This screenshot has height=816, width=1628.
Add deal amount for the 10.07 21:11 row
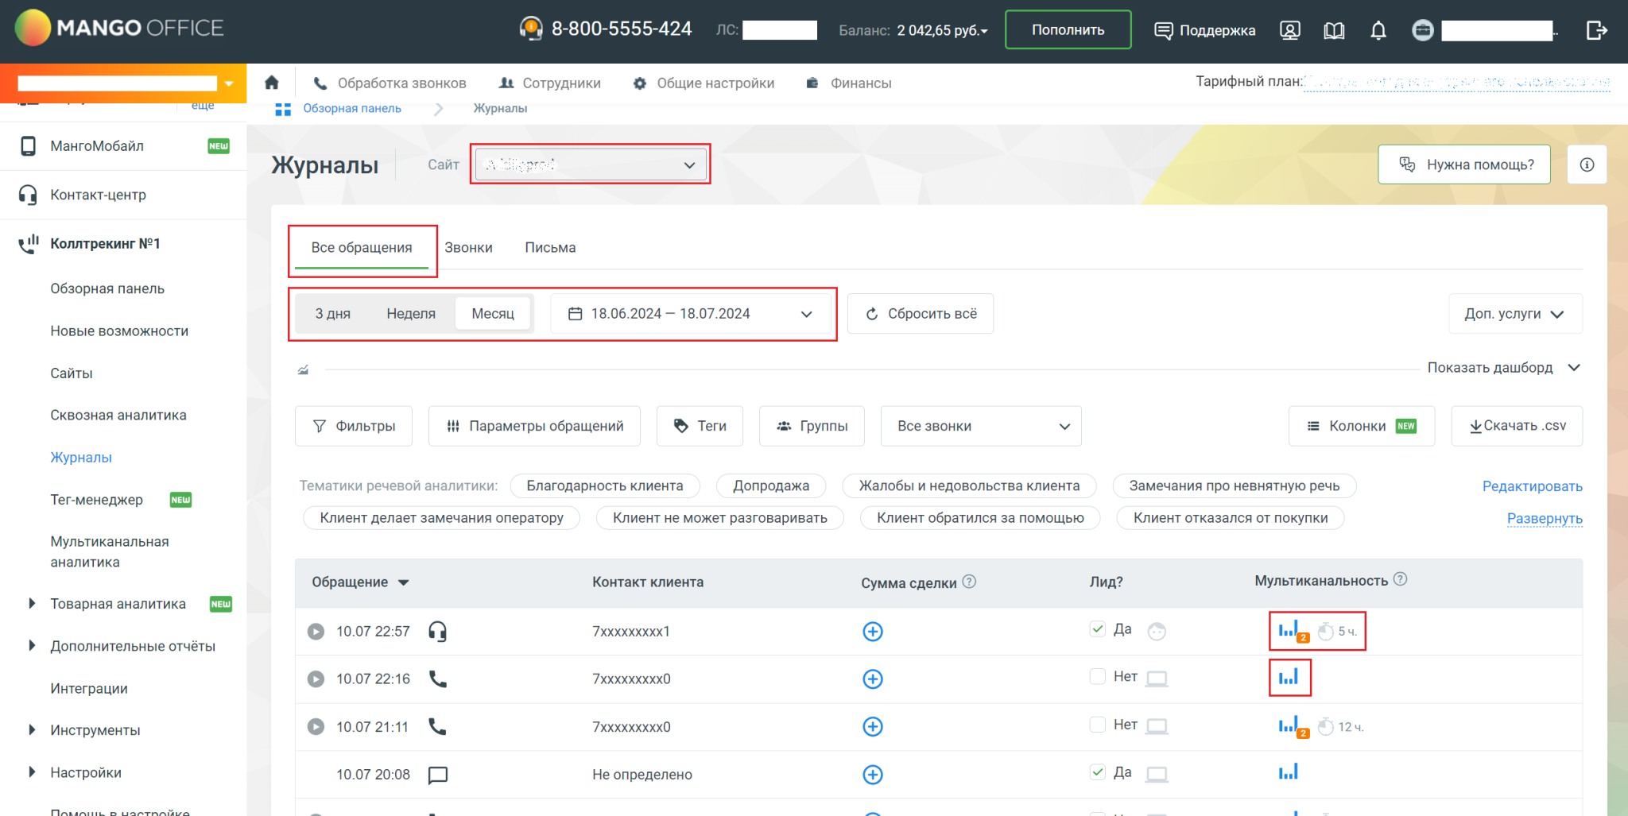pos(873,727)
